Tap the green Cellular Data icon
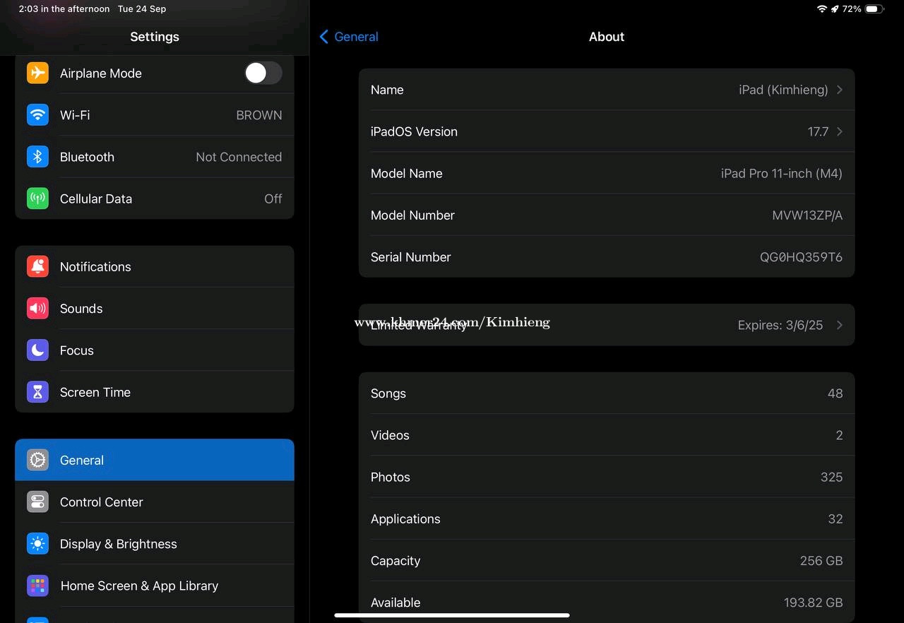Image resolution: width=904 pixels, height=623 pixels. point(38,198)
